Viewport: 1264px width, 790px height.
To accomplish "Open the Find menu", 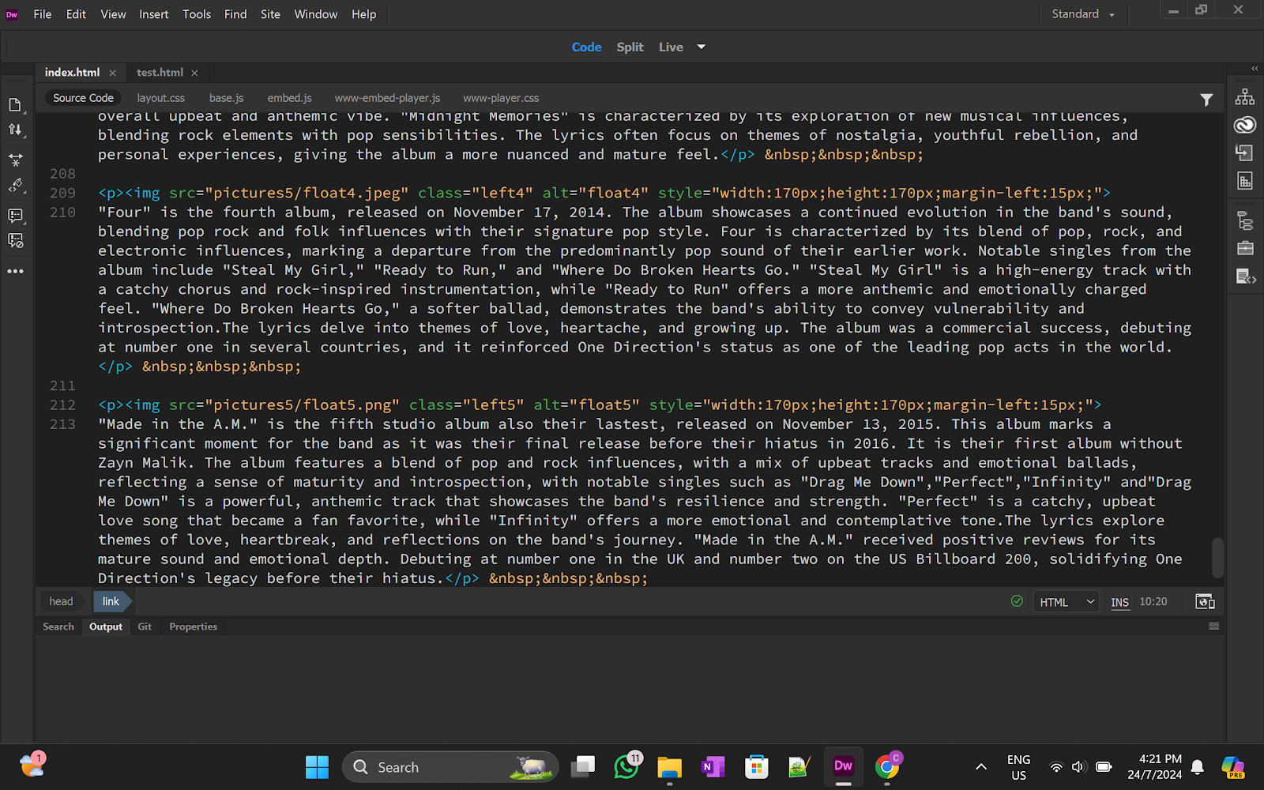I will [x=235, y=14].
